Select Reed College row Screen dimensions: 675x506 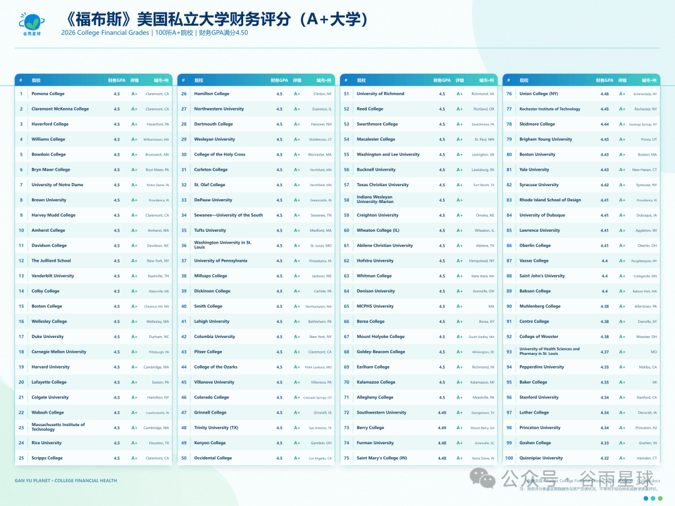point(370,109)
